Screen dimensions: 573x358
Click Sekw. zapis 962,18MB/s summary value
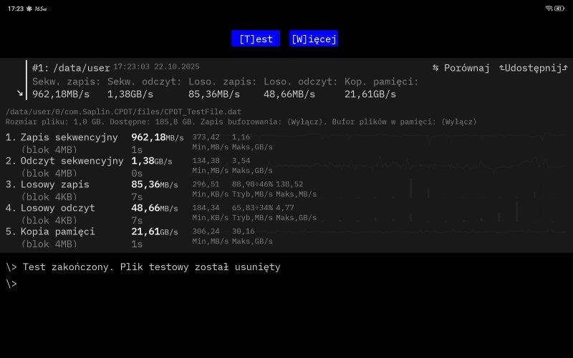pyautogui.click(x=61, y=94)
